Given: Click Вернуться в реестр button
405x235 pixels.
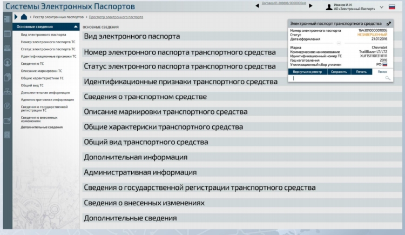Looking at the screenshot, I should (307, 72).
